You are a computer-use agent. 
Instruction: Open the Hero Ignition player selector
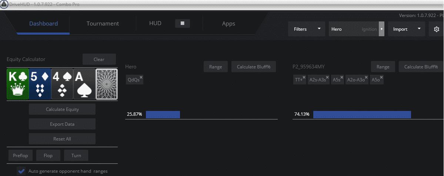click(x=357, y=29)
